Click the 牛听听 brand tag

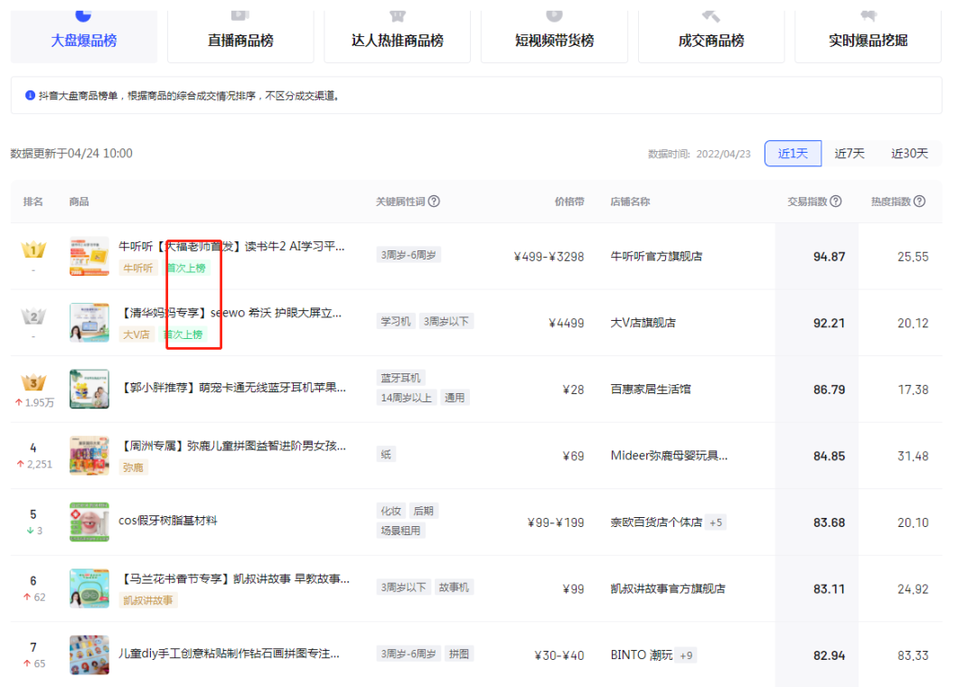click(138, 268)
